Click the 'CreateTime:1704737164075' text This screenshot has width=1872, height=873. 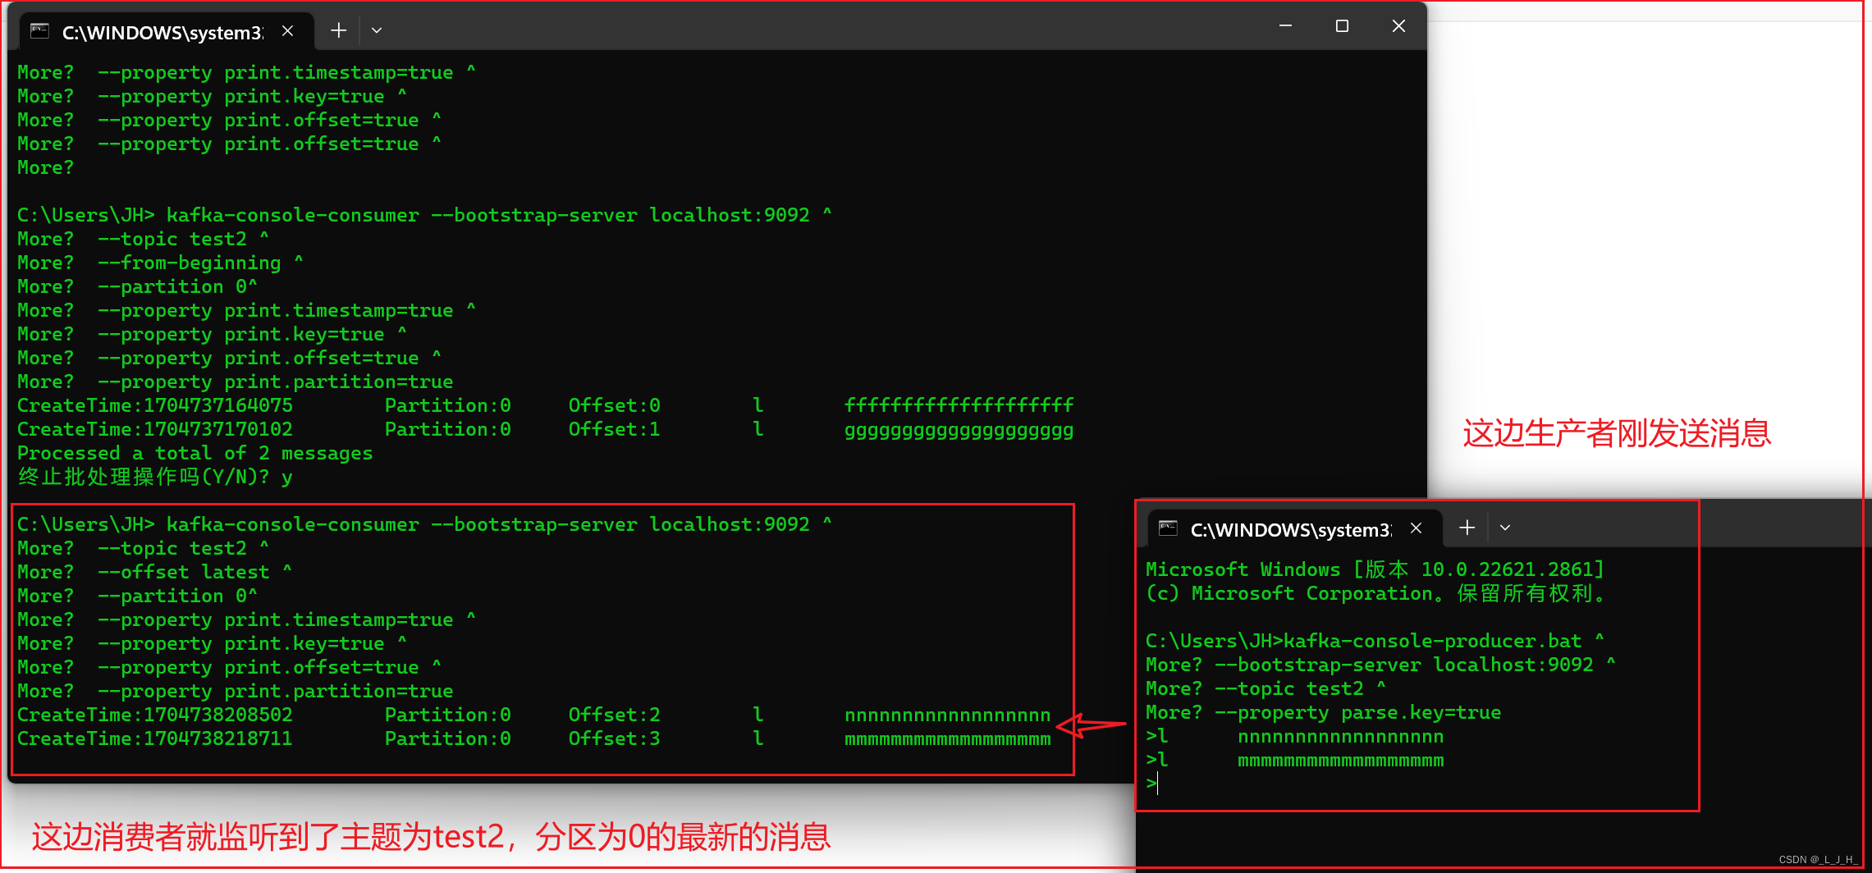155,405
